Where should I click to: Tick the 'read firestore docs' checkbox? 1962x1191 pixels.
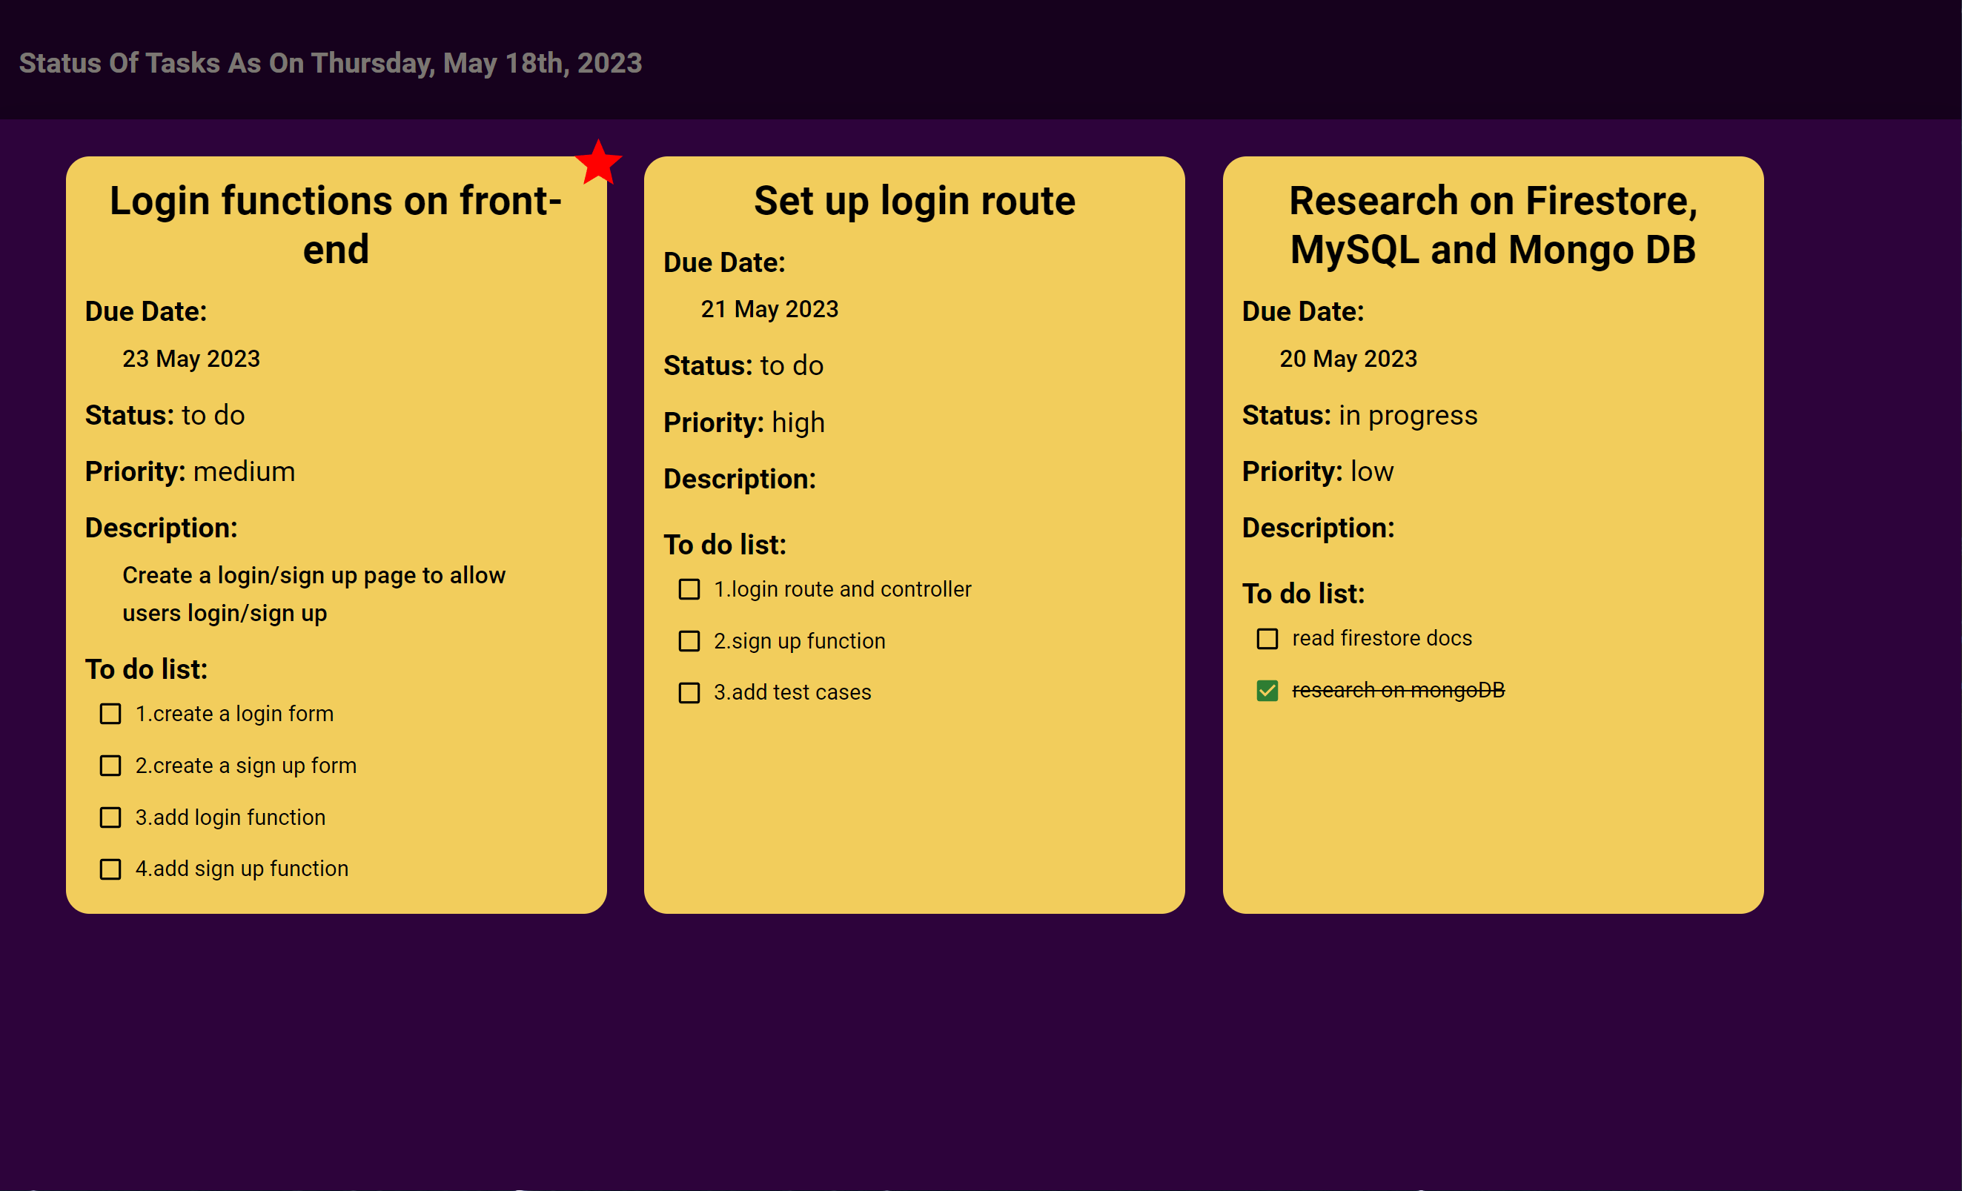1267,640
